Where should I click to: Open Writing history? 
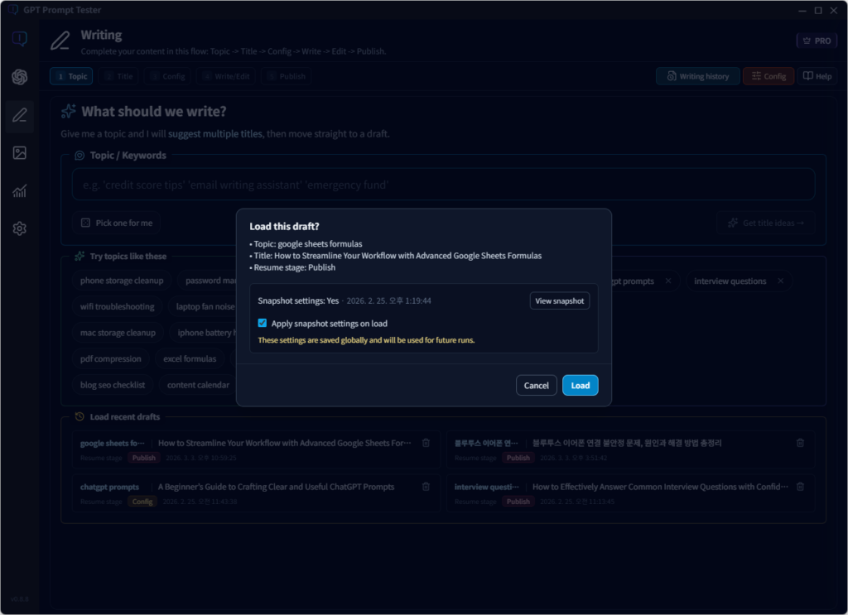[x=697, y=75]
